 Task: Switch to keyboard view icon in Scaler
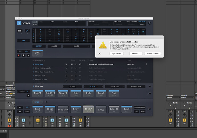pyautogui.click(x=20, y=31)
